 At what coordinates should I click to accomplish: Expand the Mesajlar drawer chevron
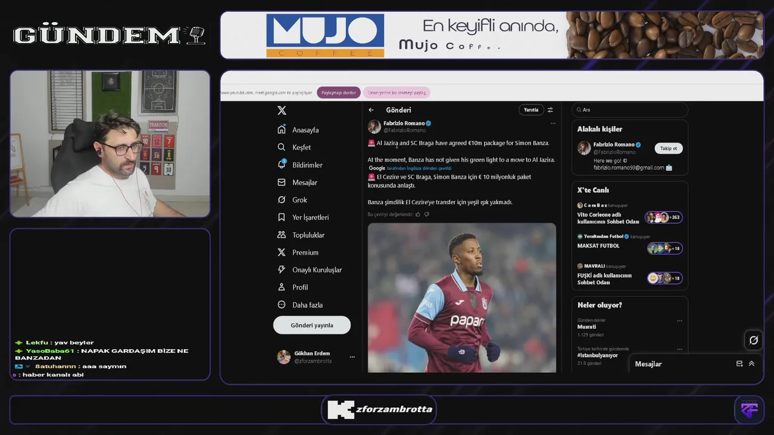[752, 364]
